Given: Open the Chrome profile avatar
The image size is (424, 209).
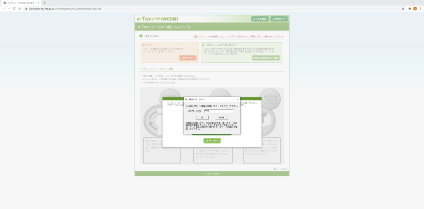Looking at the screenshot, I should (x=415, y=8).
